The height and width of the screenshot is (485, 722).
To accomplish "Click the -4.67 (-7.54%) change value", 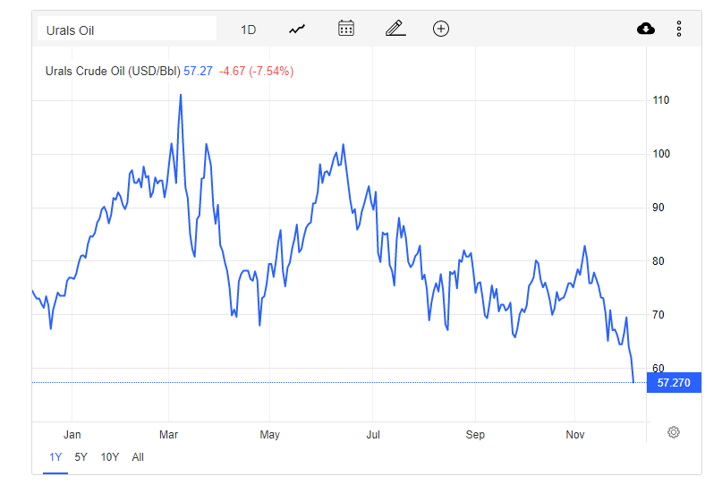I will 257,72.
